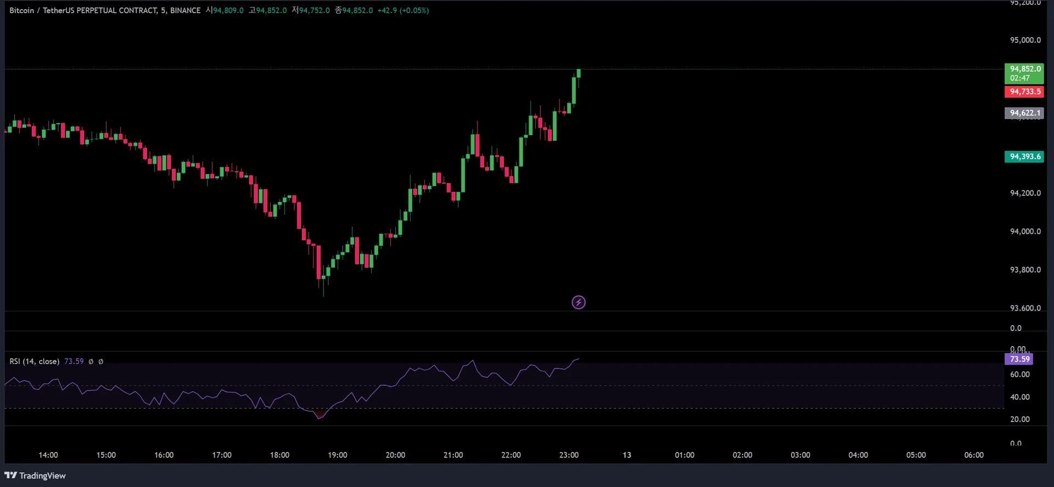Click the open value 시94,809.0 in legend
The height and width of the screenshot is (487, 1054).
(225, 10)
